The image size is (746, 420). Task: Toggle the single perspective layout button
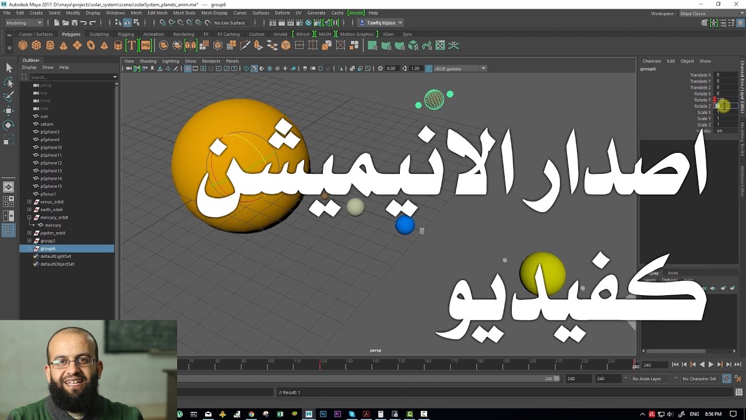coord(9,187)
